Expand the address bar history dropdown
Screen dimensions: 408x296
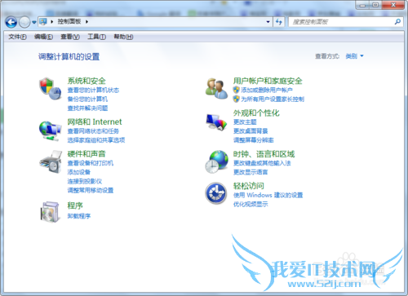click(x=268, y=22)
